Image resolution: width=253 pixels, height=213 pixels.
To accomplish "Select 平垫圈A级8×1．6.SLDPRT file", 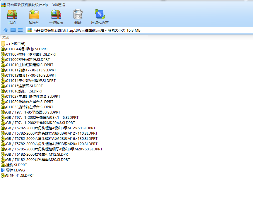I will [40, 118].
